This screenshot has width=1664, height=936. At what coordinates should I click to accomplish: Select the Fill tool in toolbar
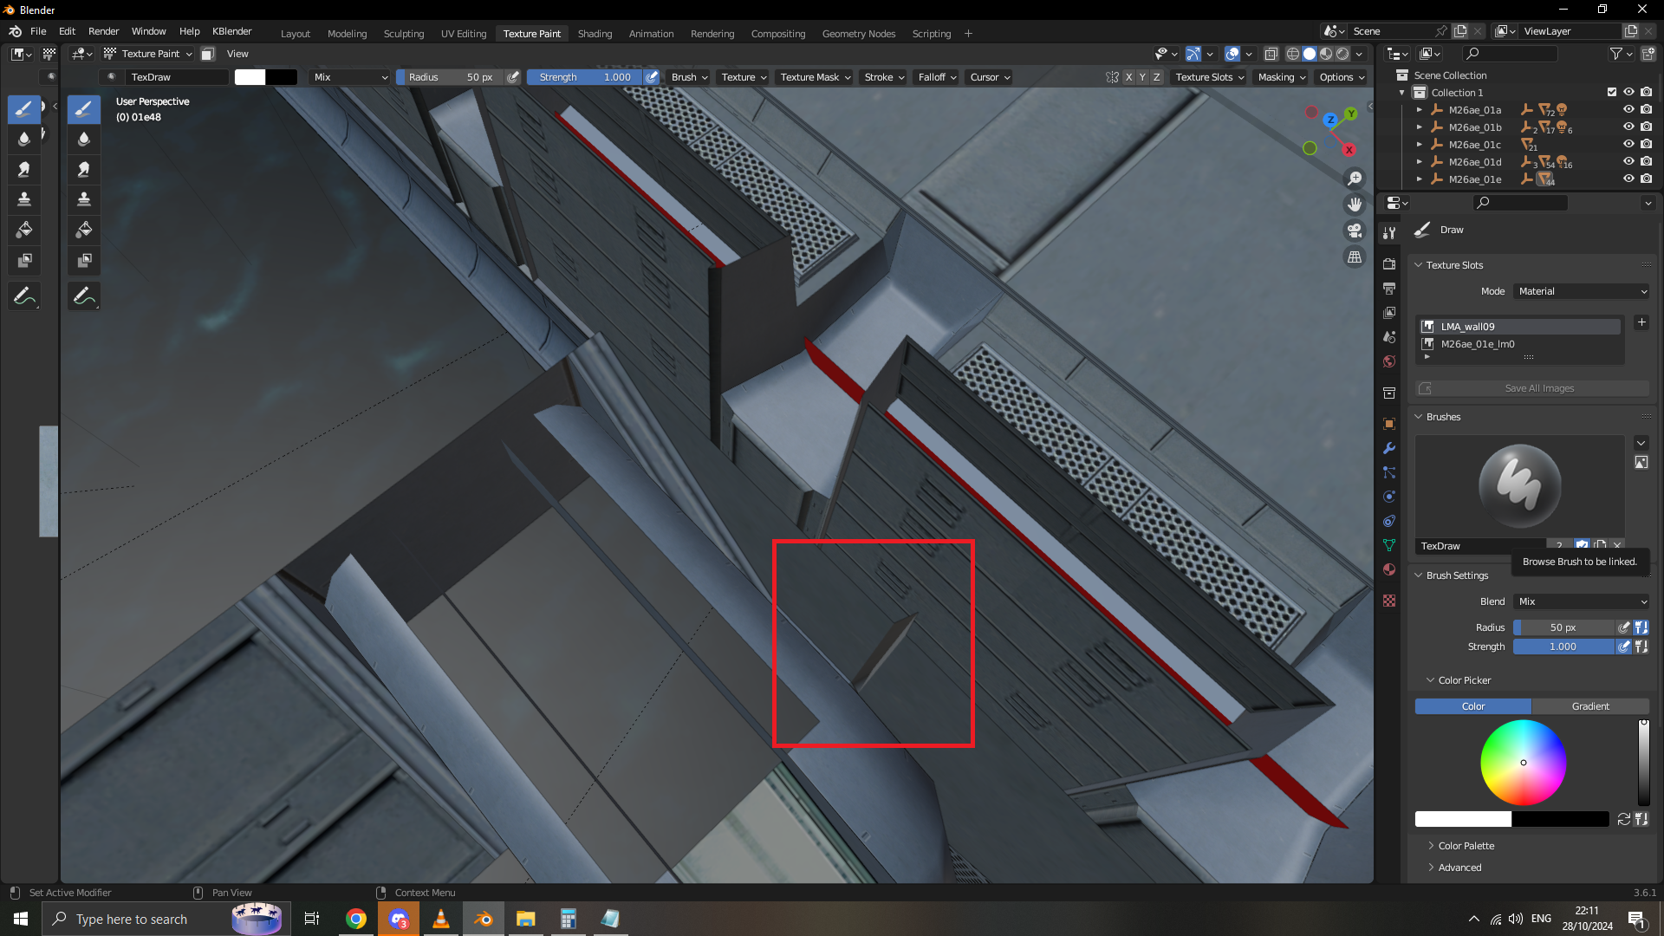(x=25, y=230)
